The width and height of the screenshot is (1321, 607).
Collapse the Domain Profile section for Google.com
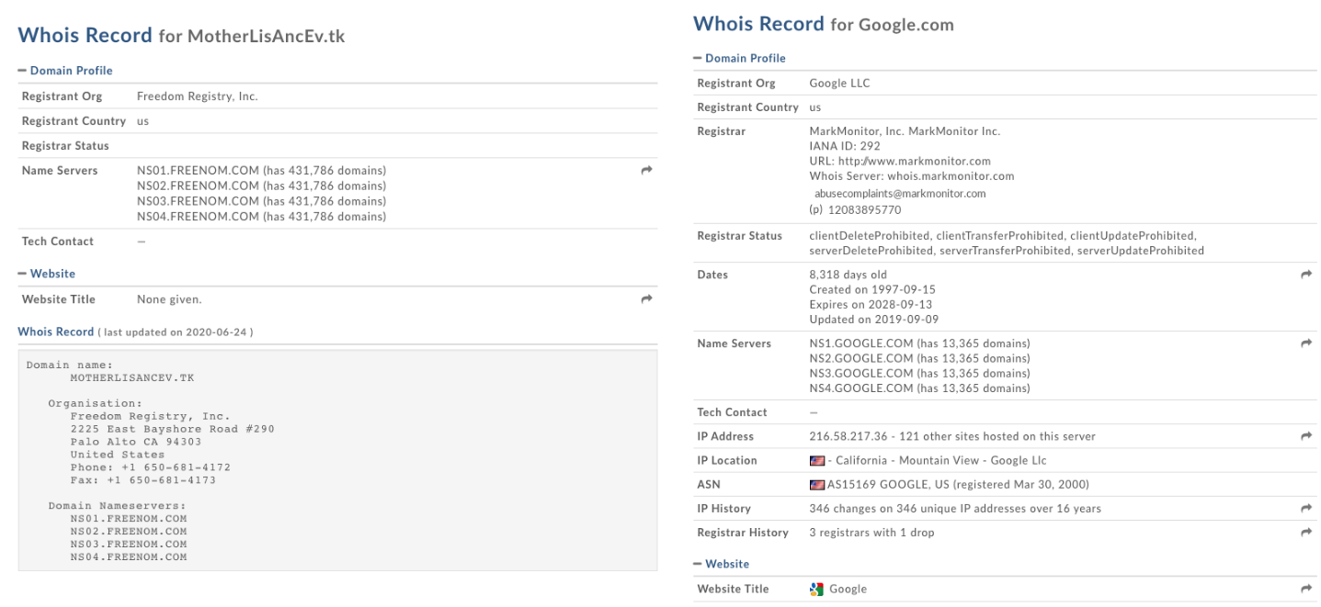[x=739, y=58]
